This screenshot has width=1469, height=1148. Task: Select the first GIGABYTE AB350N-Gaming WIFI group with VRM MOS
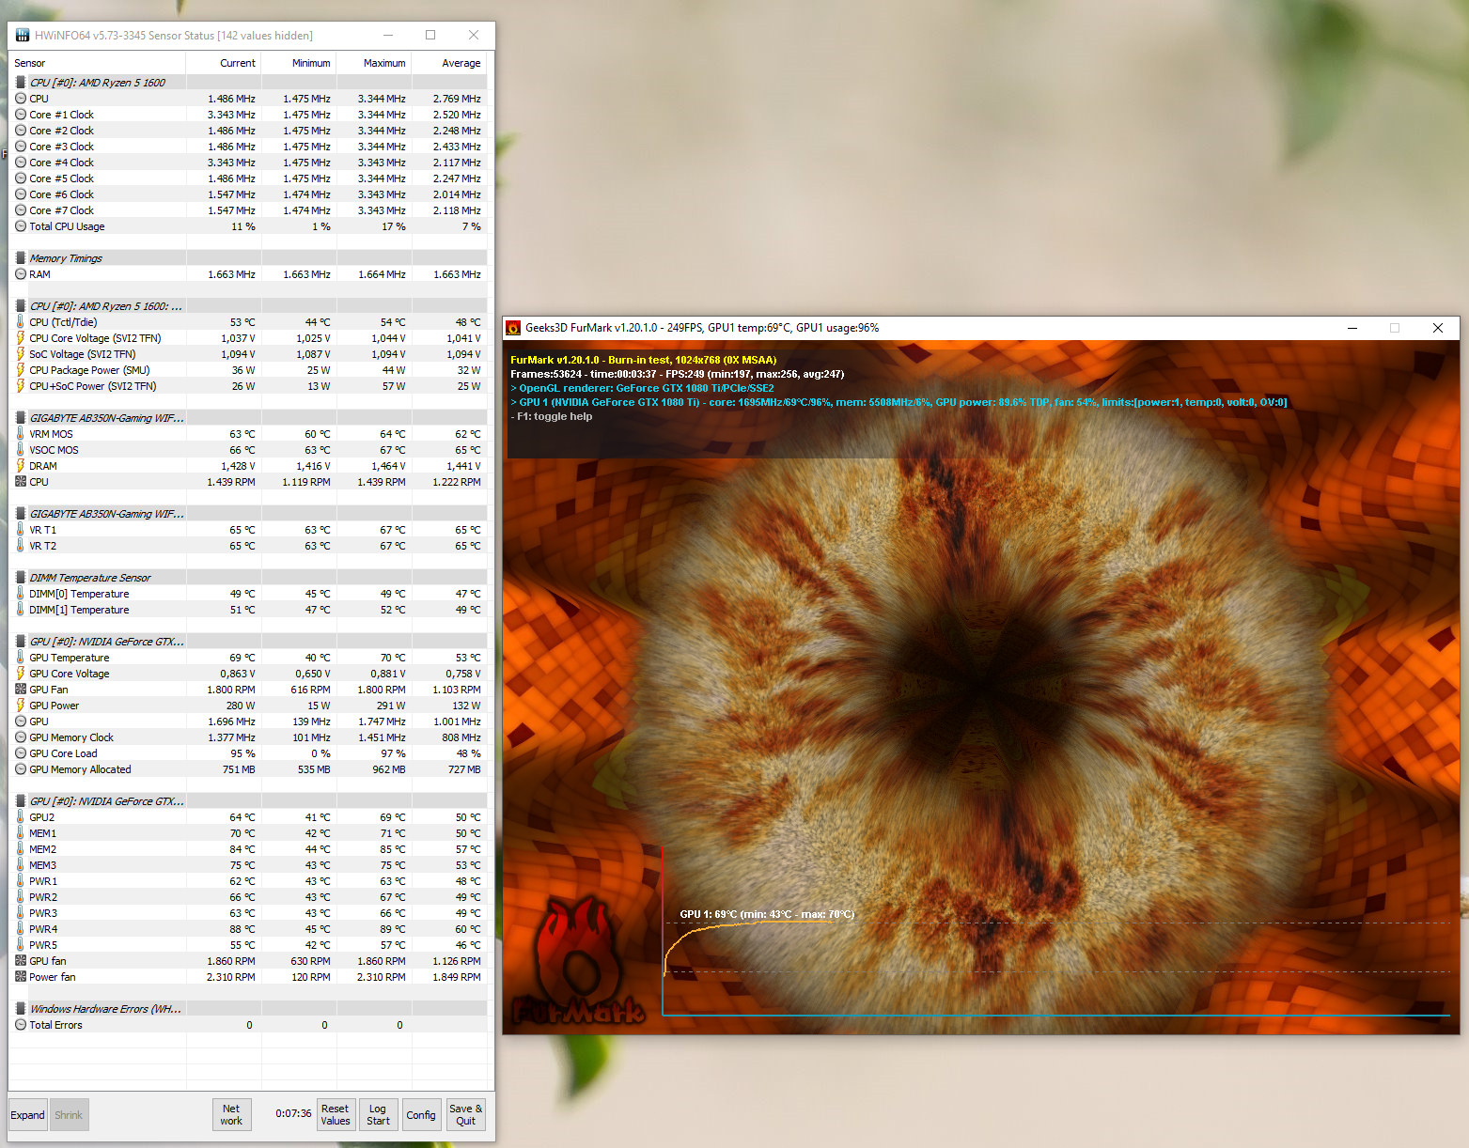(248, 418)
